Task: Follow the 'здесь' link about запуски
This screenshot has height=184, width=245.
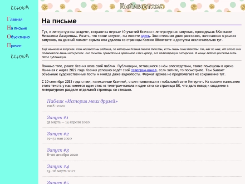Action: pyautogui.click(x=145, y=36)
